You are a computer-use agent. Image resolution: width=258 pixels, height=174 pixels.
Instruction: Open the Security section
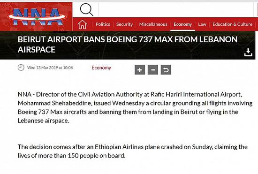tap(124, 24)
